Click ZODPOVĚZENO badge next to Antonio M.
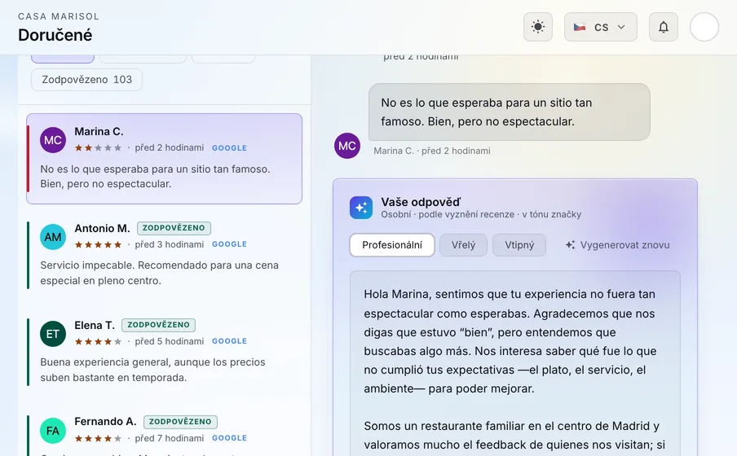The image size is (737, 456). (174, 228)
